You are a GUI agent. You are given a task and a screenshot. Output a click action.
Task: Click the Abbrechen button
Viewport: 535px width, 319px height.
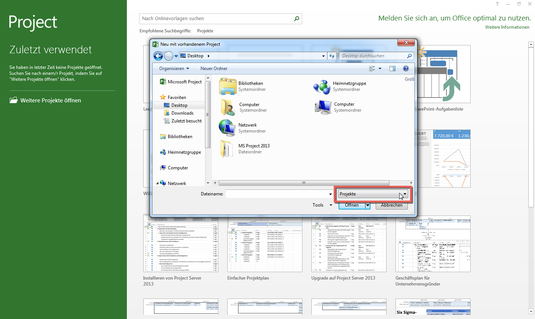tap(391, 205)
